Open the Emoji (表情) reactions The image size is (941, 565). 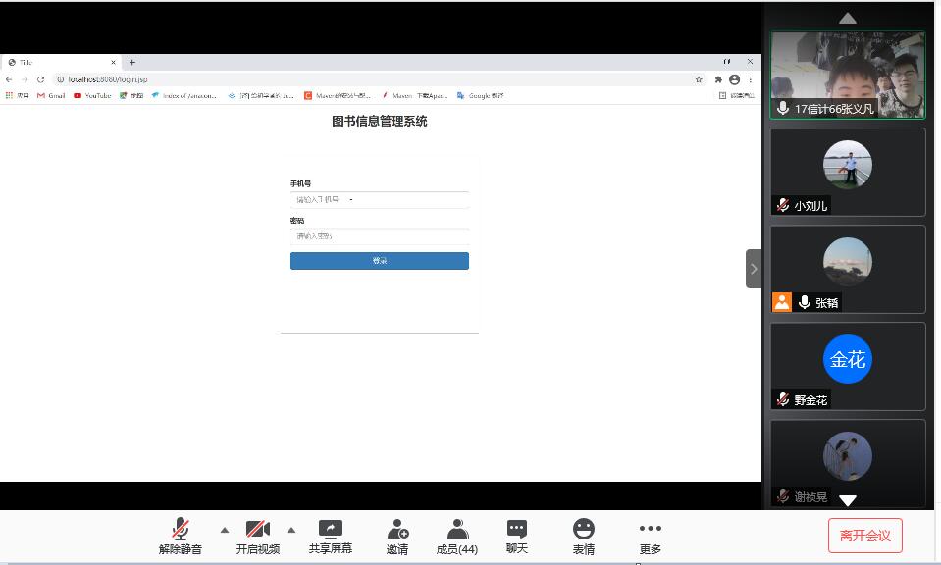[584, 537]
